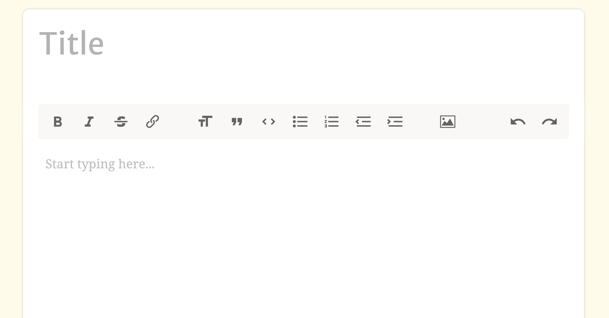The width and height of the screenshot is (609, 318).
Task: Open the heading text size tool
Action: click(x=205, y=122)
